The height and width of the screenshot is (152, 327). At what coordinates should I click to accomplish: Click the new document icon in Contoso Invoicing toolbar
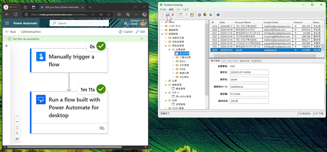click(162, 15)
